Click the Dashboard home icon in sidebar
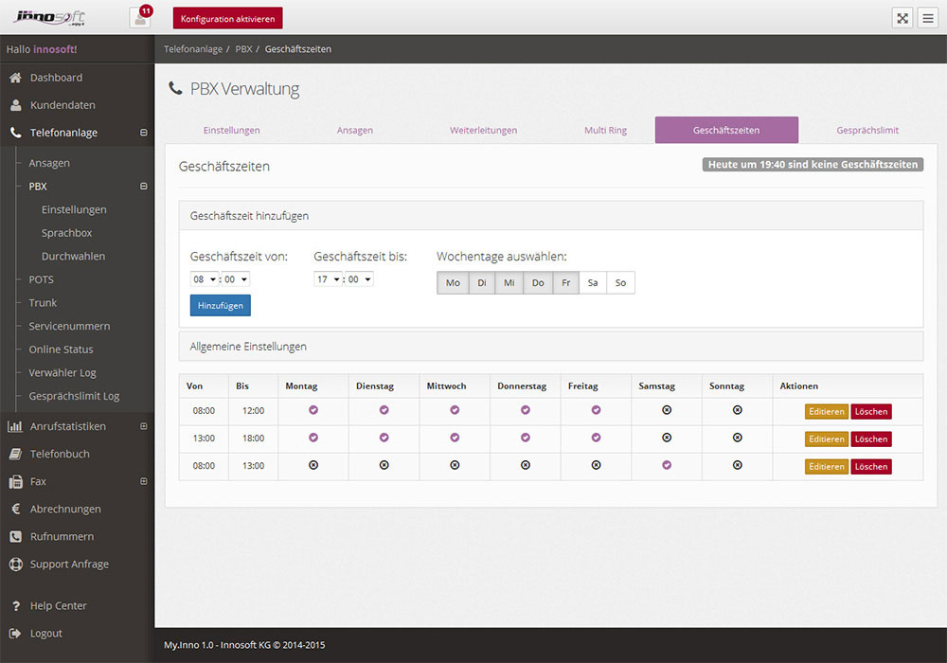The height and width of the screenshot is (663, 947). click(16, 78)
